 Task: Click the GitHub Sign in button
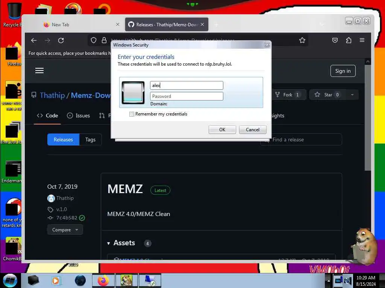click(x=343, y=71)
